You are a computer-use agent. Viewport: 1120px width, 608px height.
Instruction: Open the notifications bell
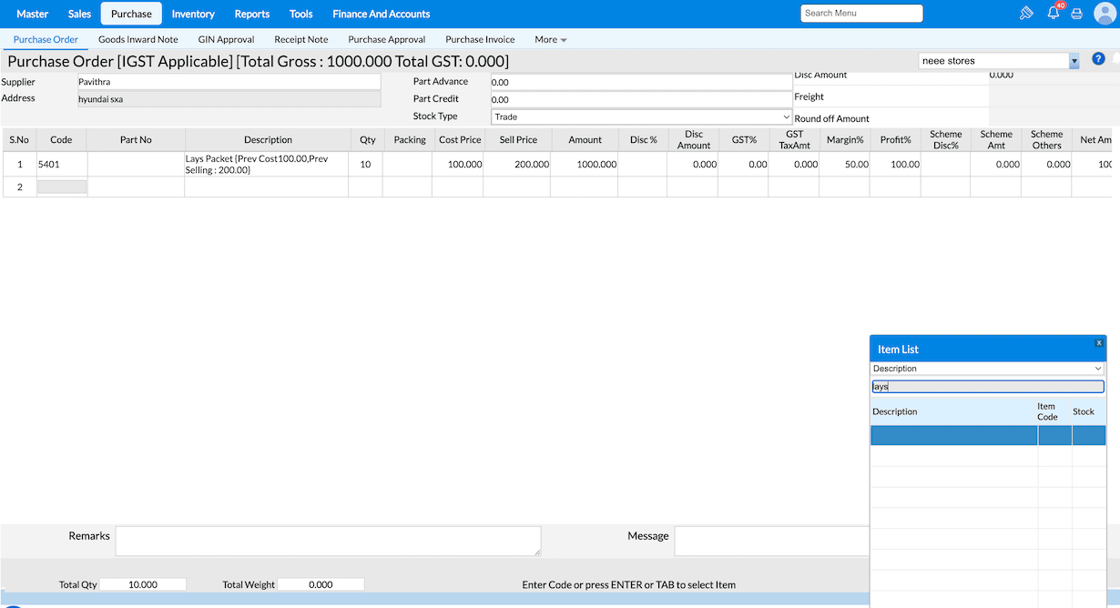[x=1053, y=14]
